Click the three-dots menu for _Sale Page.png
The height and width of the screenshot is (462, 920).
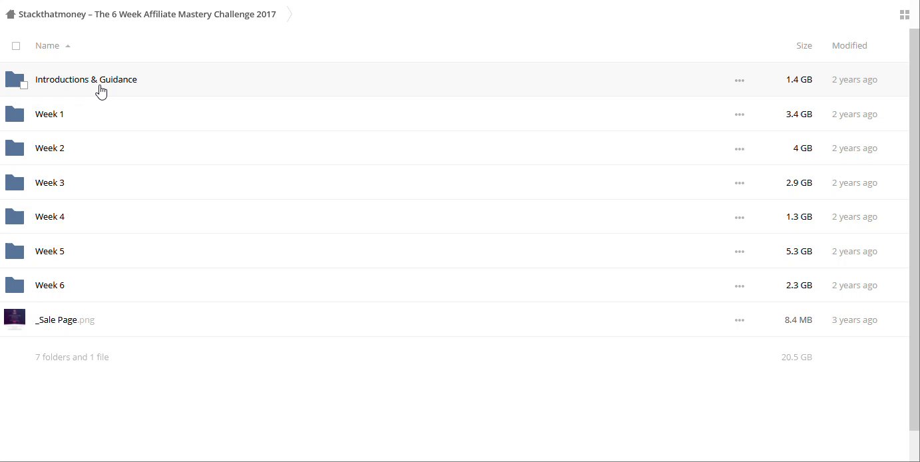tap(739, 320)
